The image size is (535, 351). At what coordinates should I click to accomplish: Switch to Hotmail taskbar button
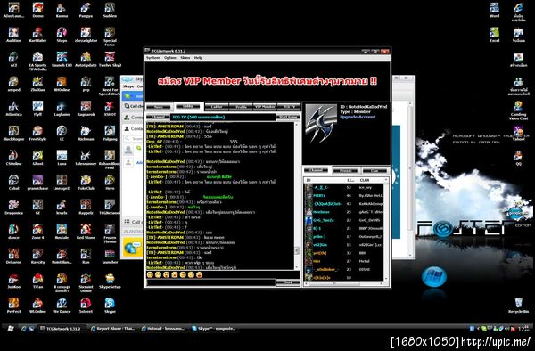[163, 329]
